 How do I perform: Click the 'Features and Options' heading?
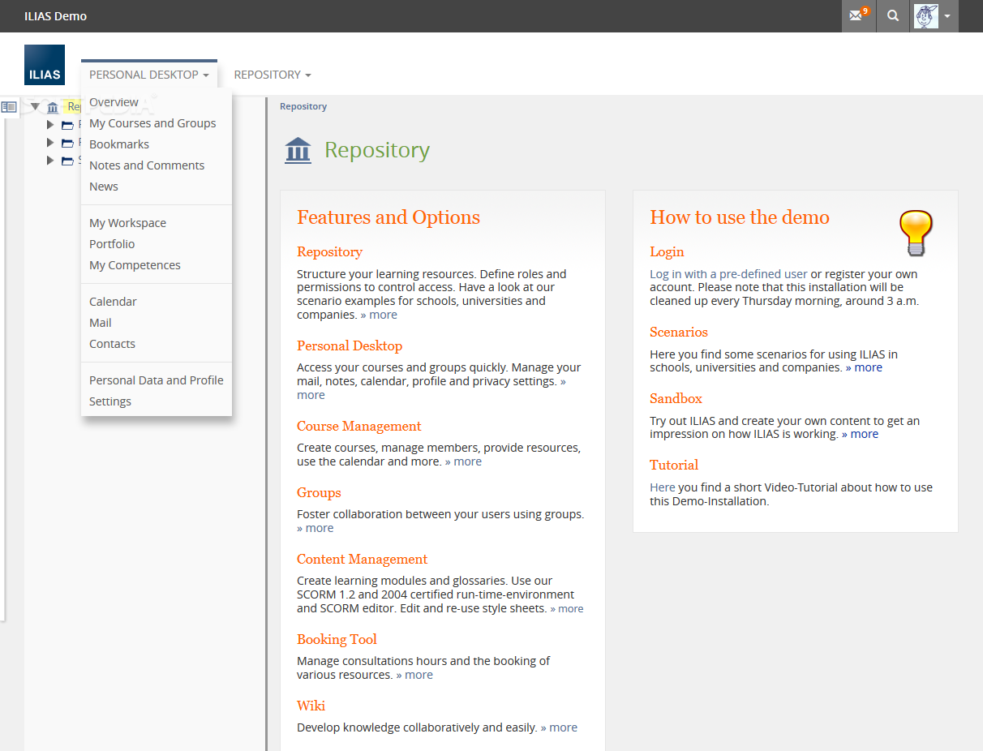(388, 217)
